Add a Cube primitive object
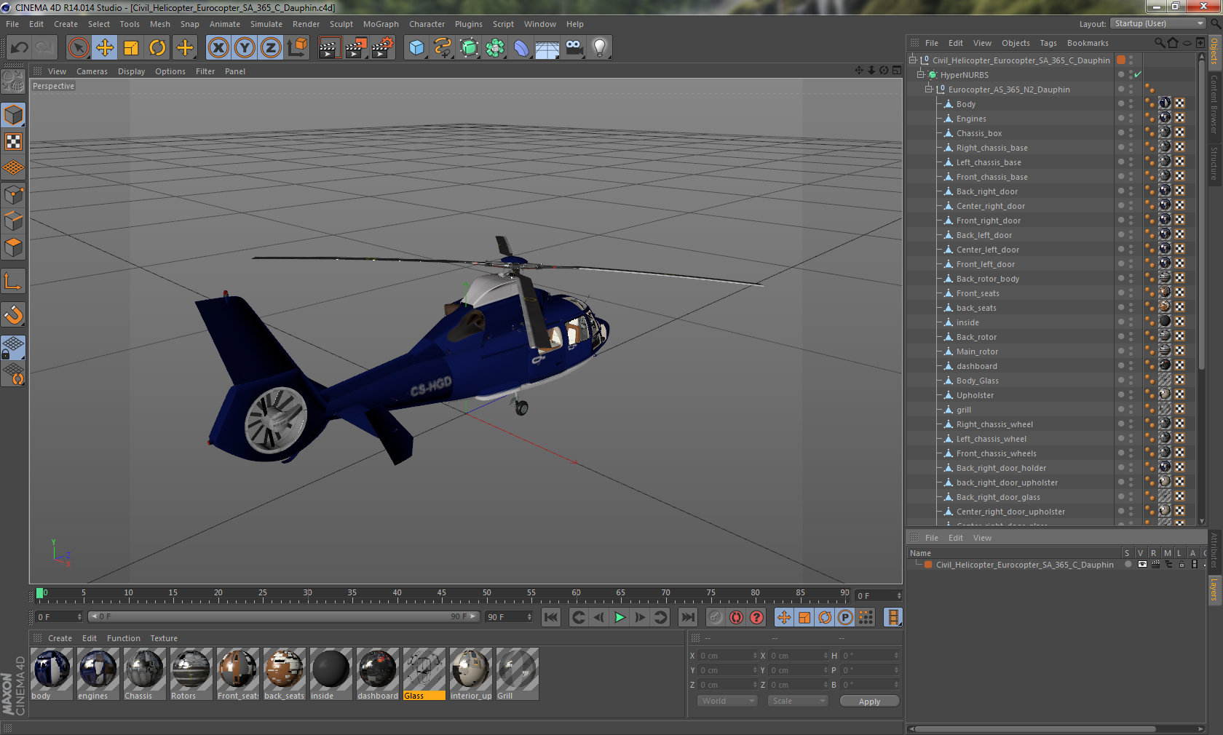Image resolution: width=1223 pixels, height=735 pixels. click(x=416, y=48)
